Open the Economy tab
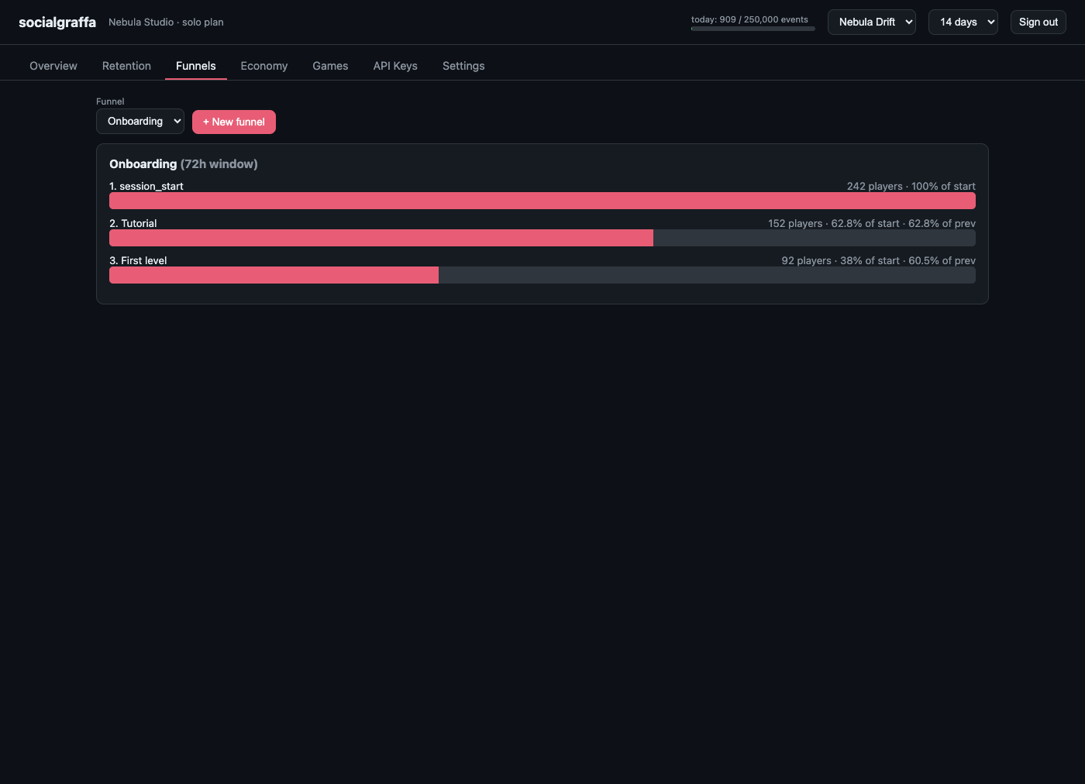The height and width of the screenshot is (784, 1085). [x=264, y=66]
